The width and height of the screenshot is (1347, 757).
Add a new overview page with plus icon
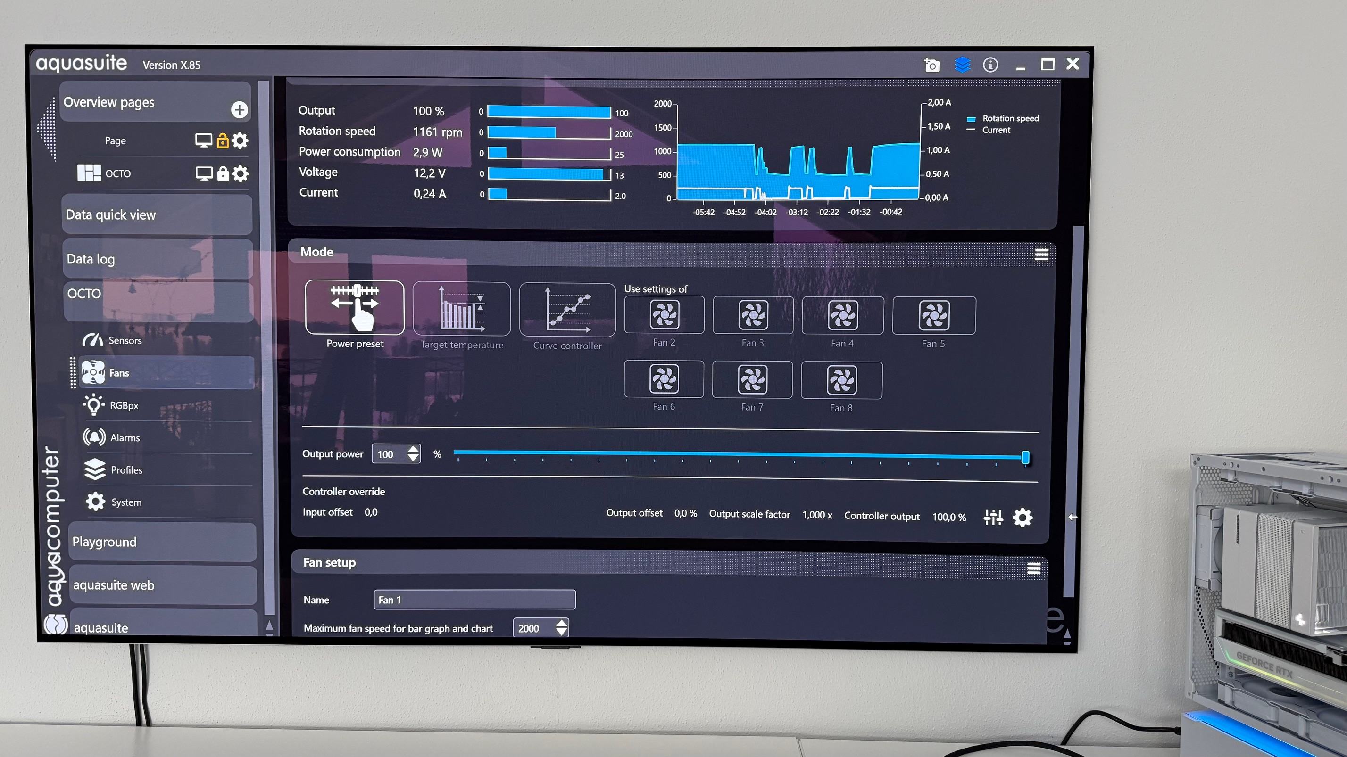click(x=240, y=110)
